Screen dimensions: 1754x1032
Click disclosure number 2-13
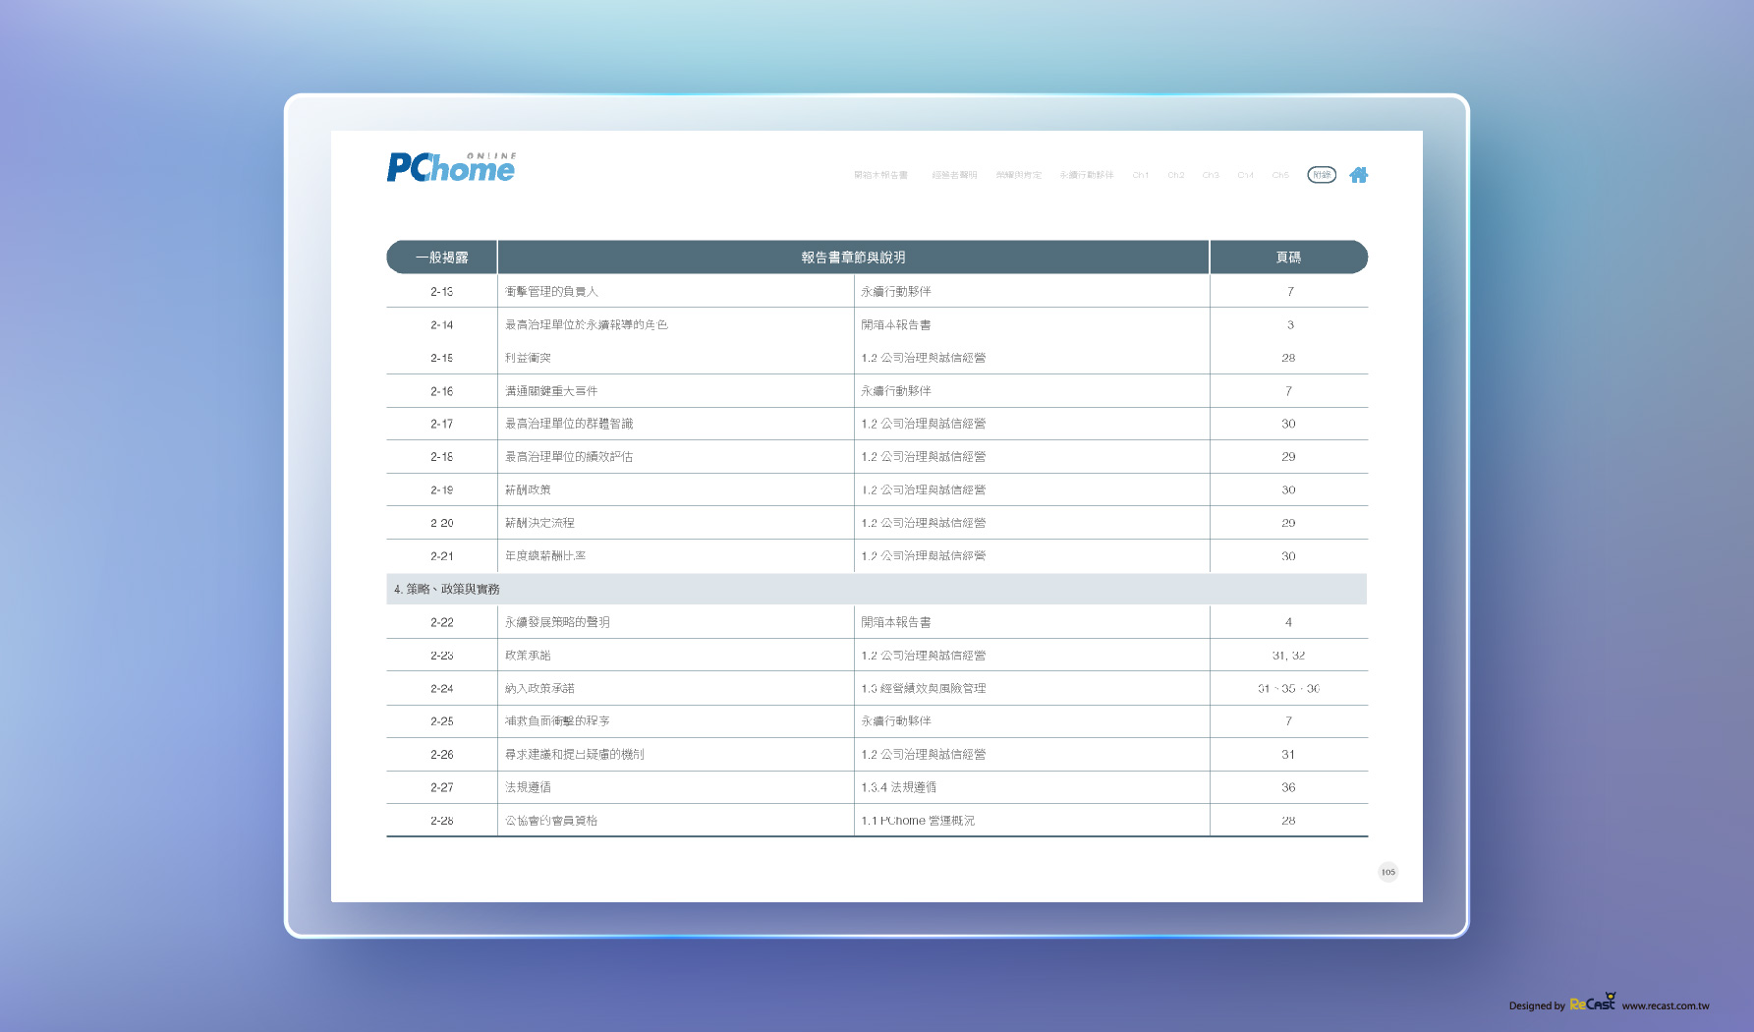(x=442, y=292)
